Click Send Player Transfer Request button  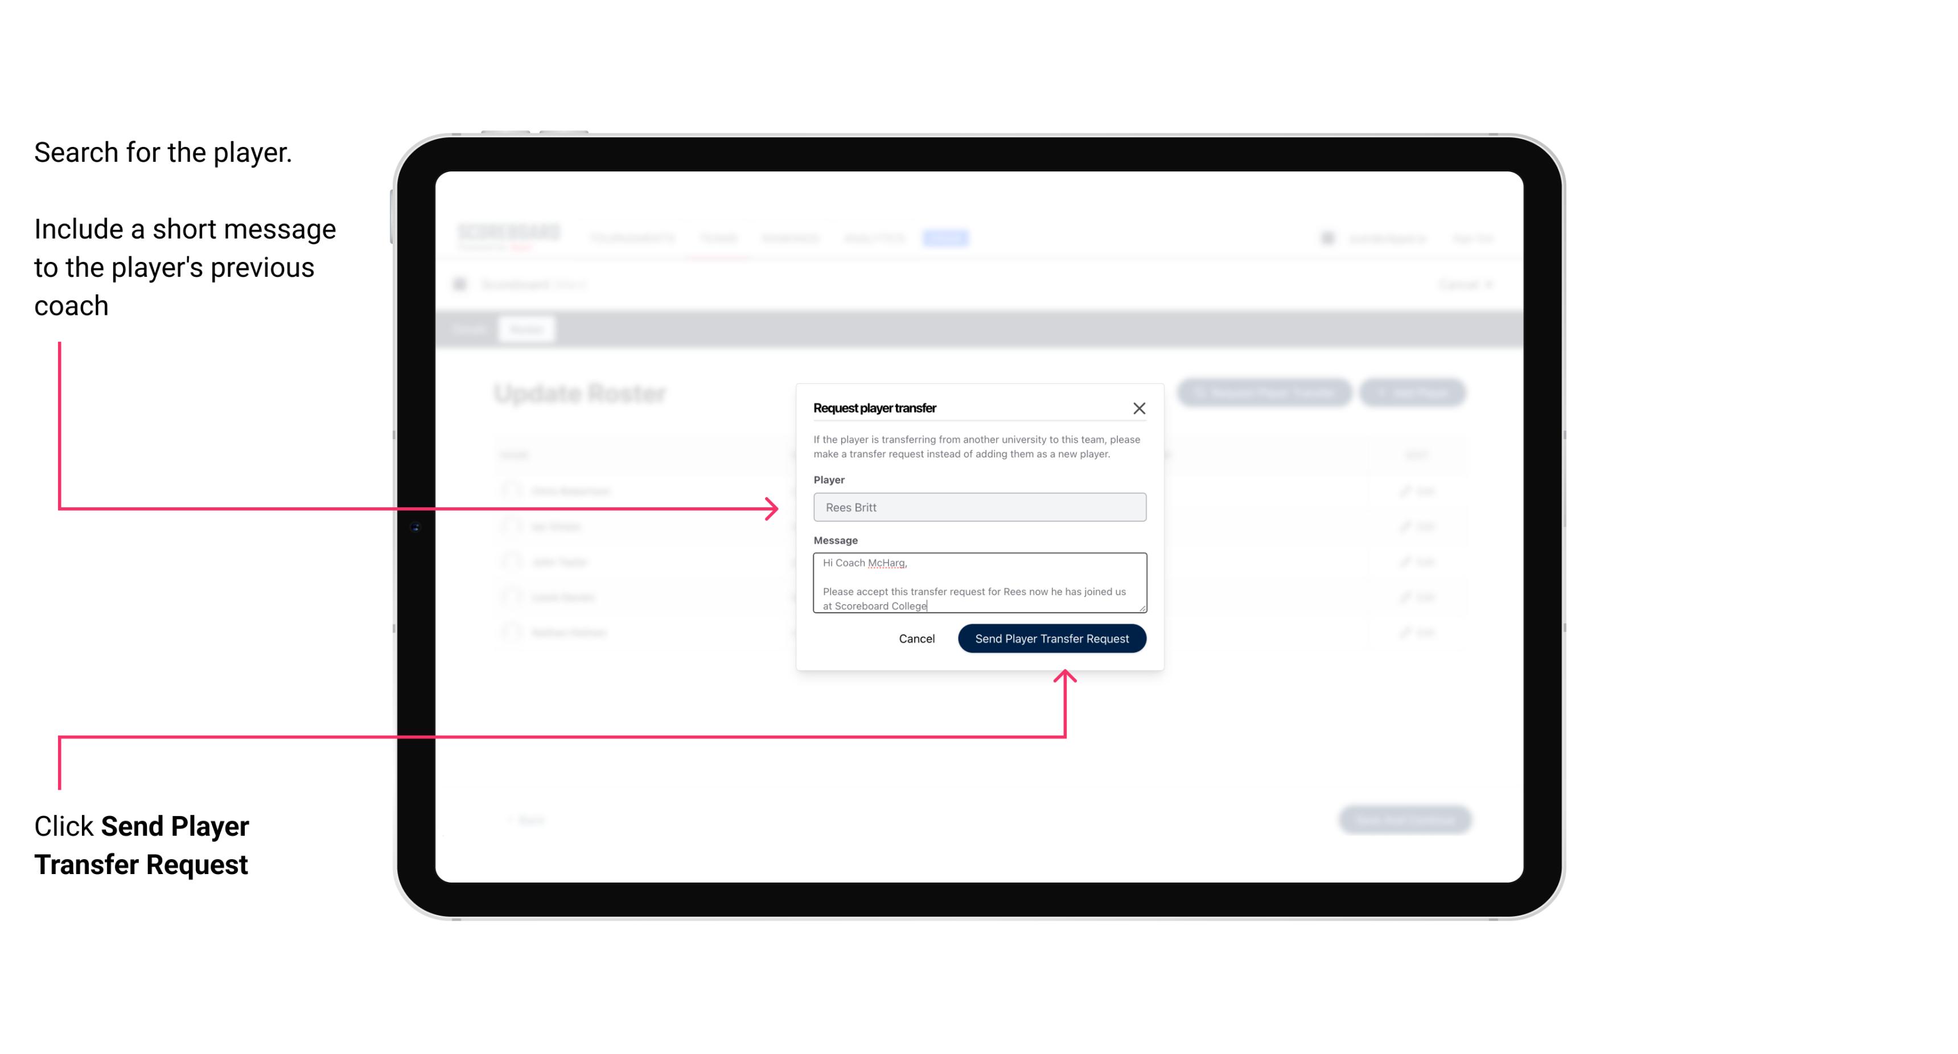pos(1051,637)
